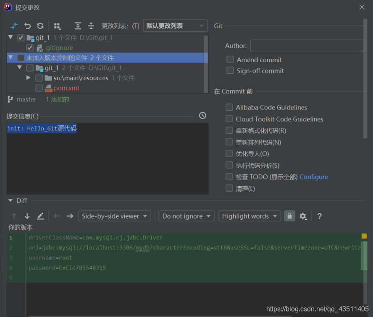This screenshot has width=373, height=317.
Task: Jump to next difference with down arrow
Action: [x=27, y=216]
